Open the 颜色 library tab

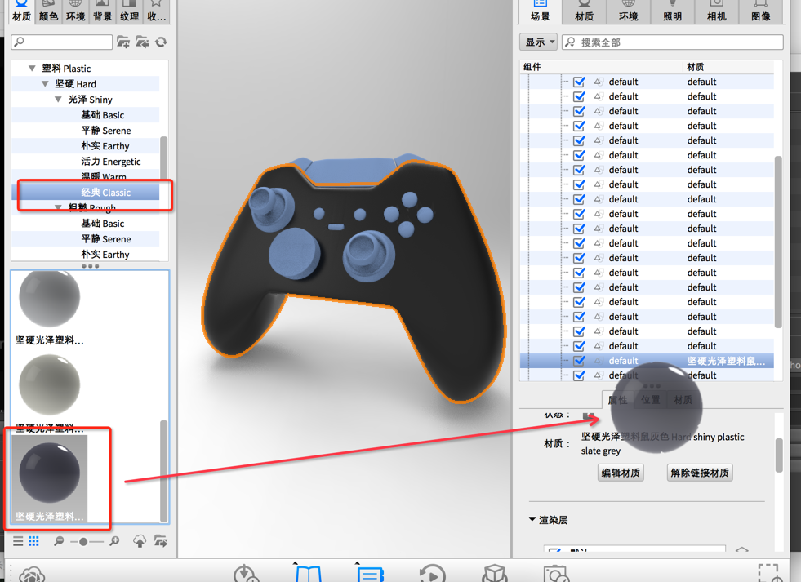(48, 11)
